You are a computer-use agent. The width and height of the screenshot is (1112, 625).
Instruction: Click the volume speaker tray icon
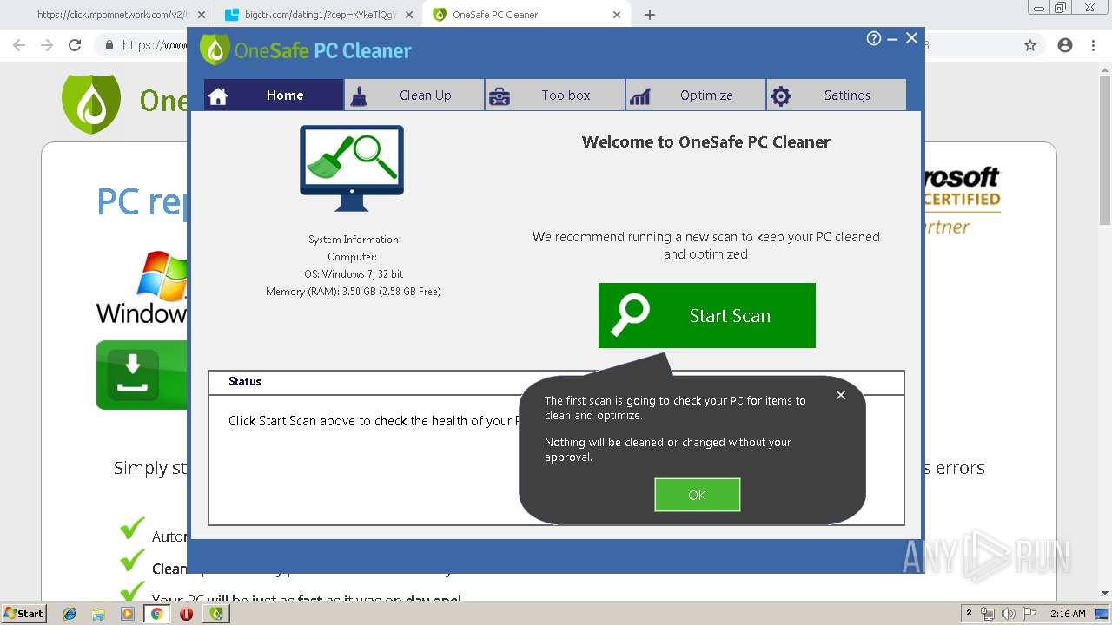1007,614
